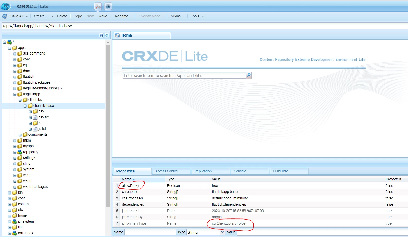Image resolution: width=408 pixels, height=237 pixels.
Task: Open the Create dropdown arrow
Action: click(52, 16)
